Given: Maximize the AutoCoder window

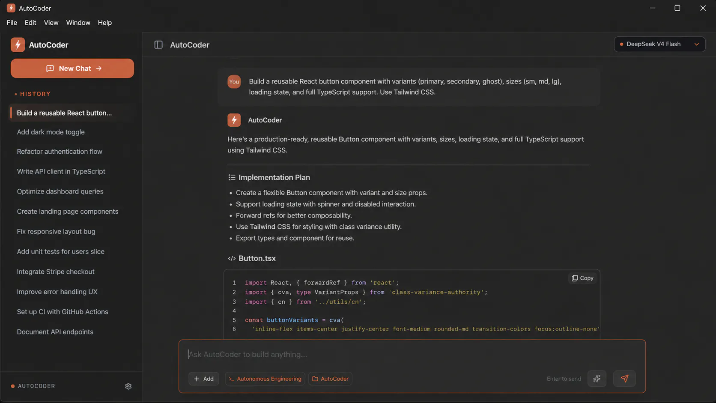Looking at the screenshot, I should pyautogui.click(x=677, y=8).
